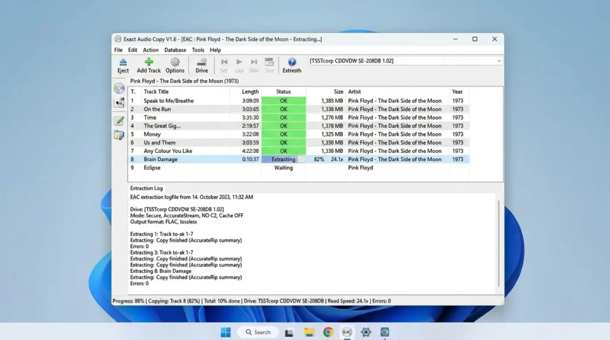Open the Action menu

coord(151,50)
